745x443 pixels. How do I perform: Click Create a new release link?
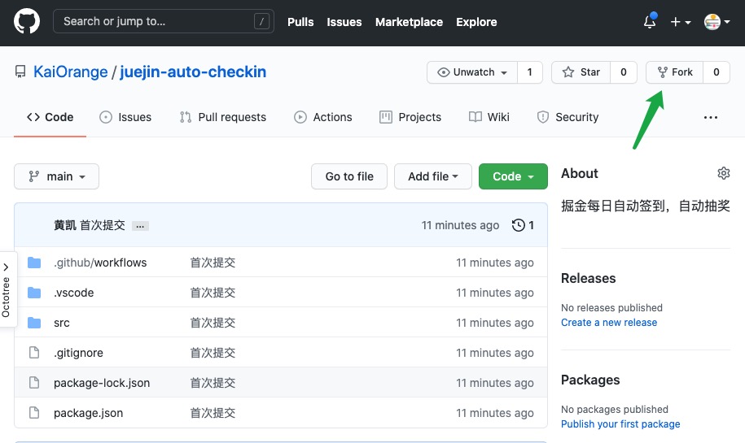(609, 323)
